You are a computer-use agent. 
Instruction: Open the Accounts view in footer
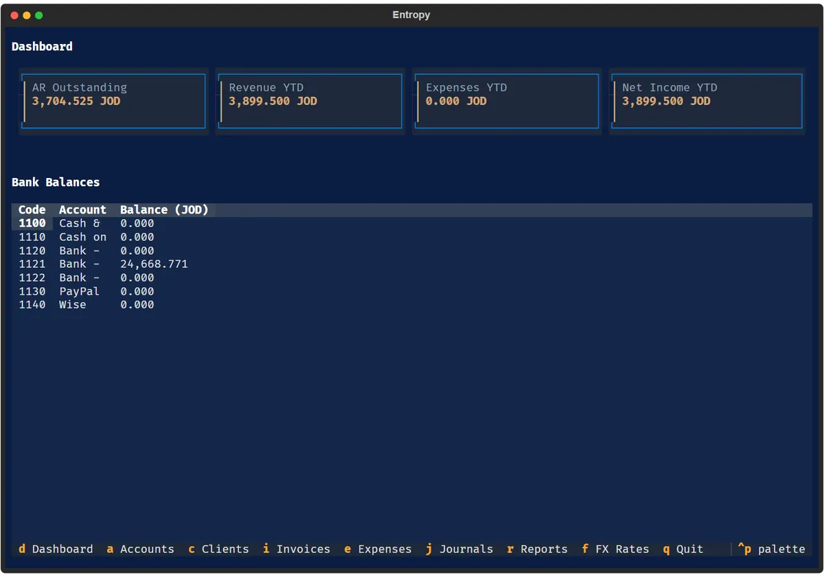coord(140,549)
